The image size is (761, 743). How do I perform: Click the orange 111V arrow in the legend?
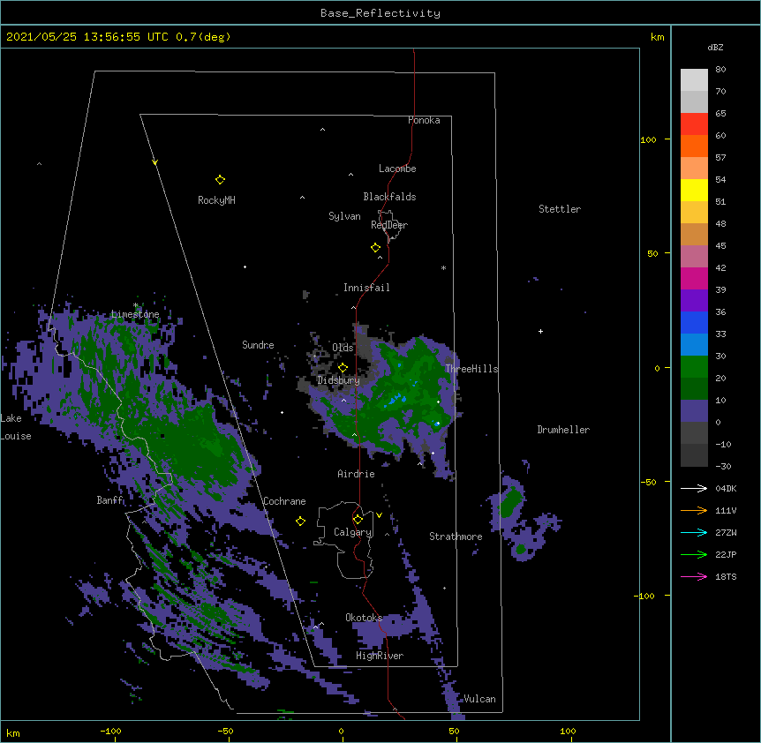coord(694,510)
